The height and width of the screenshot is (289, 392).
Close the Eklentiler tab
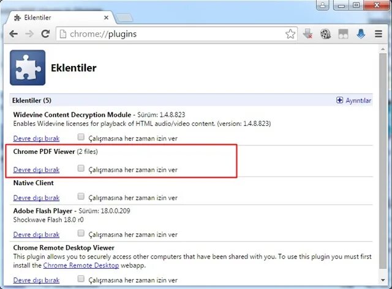pos(106,18)
